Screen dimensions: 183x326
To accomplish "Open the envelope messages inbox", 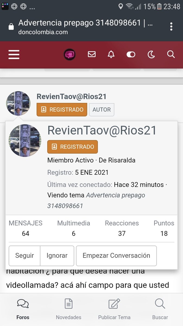I will (x=92, y=55).
